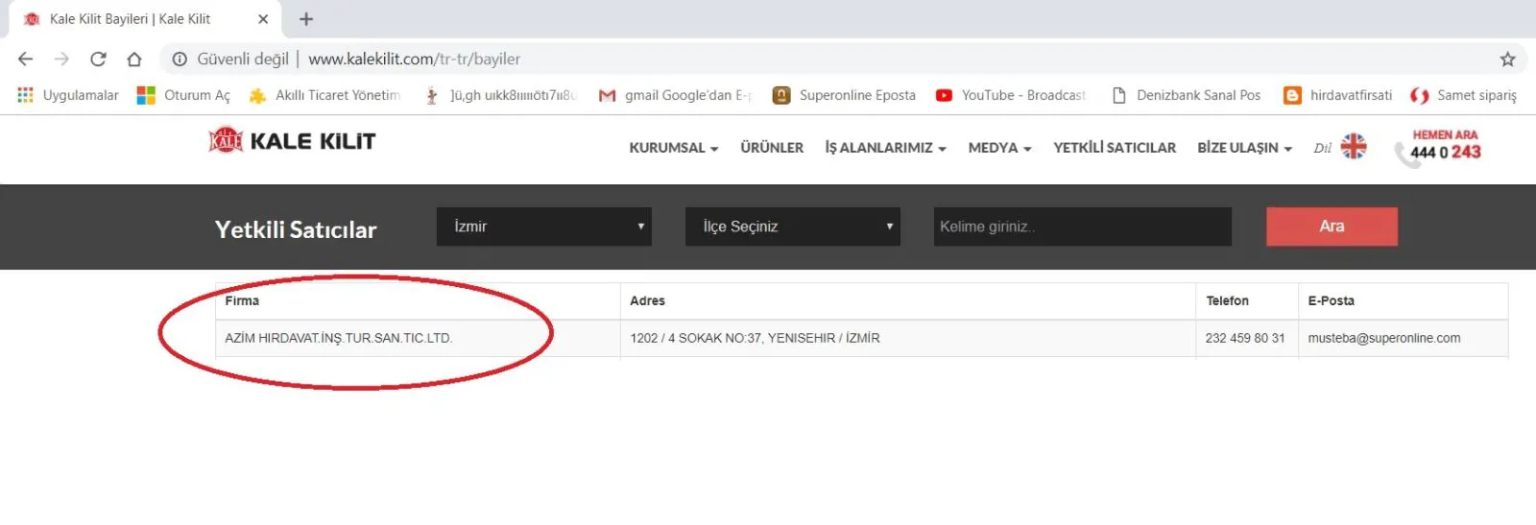Click the browser back arrow
1536x525 pixels.
pyautogui.click(x=25, y=59)
